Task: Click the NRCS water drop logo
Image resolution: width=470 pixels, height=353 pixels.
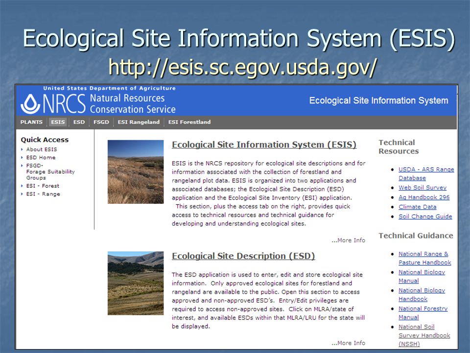Action: 30,104
